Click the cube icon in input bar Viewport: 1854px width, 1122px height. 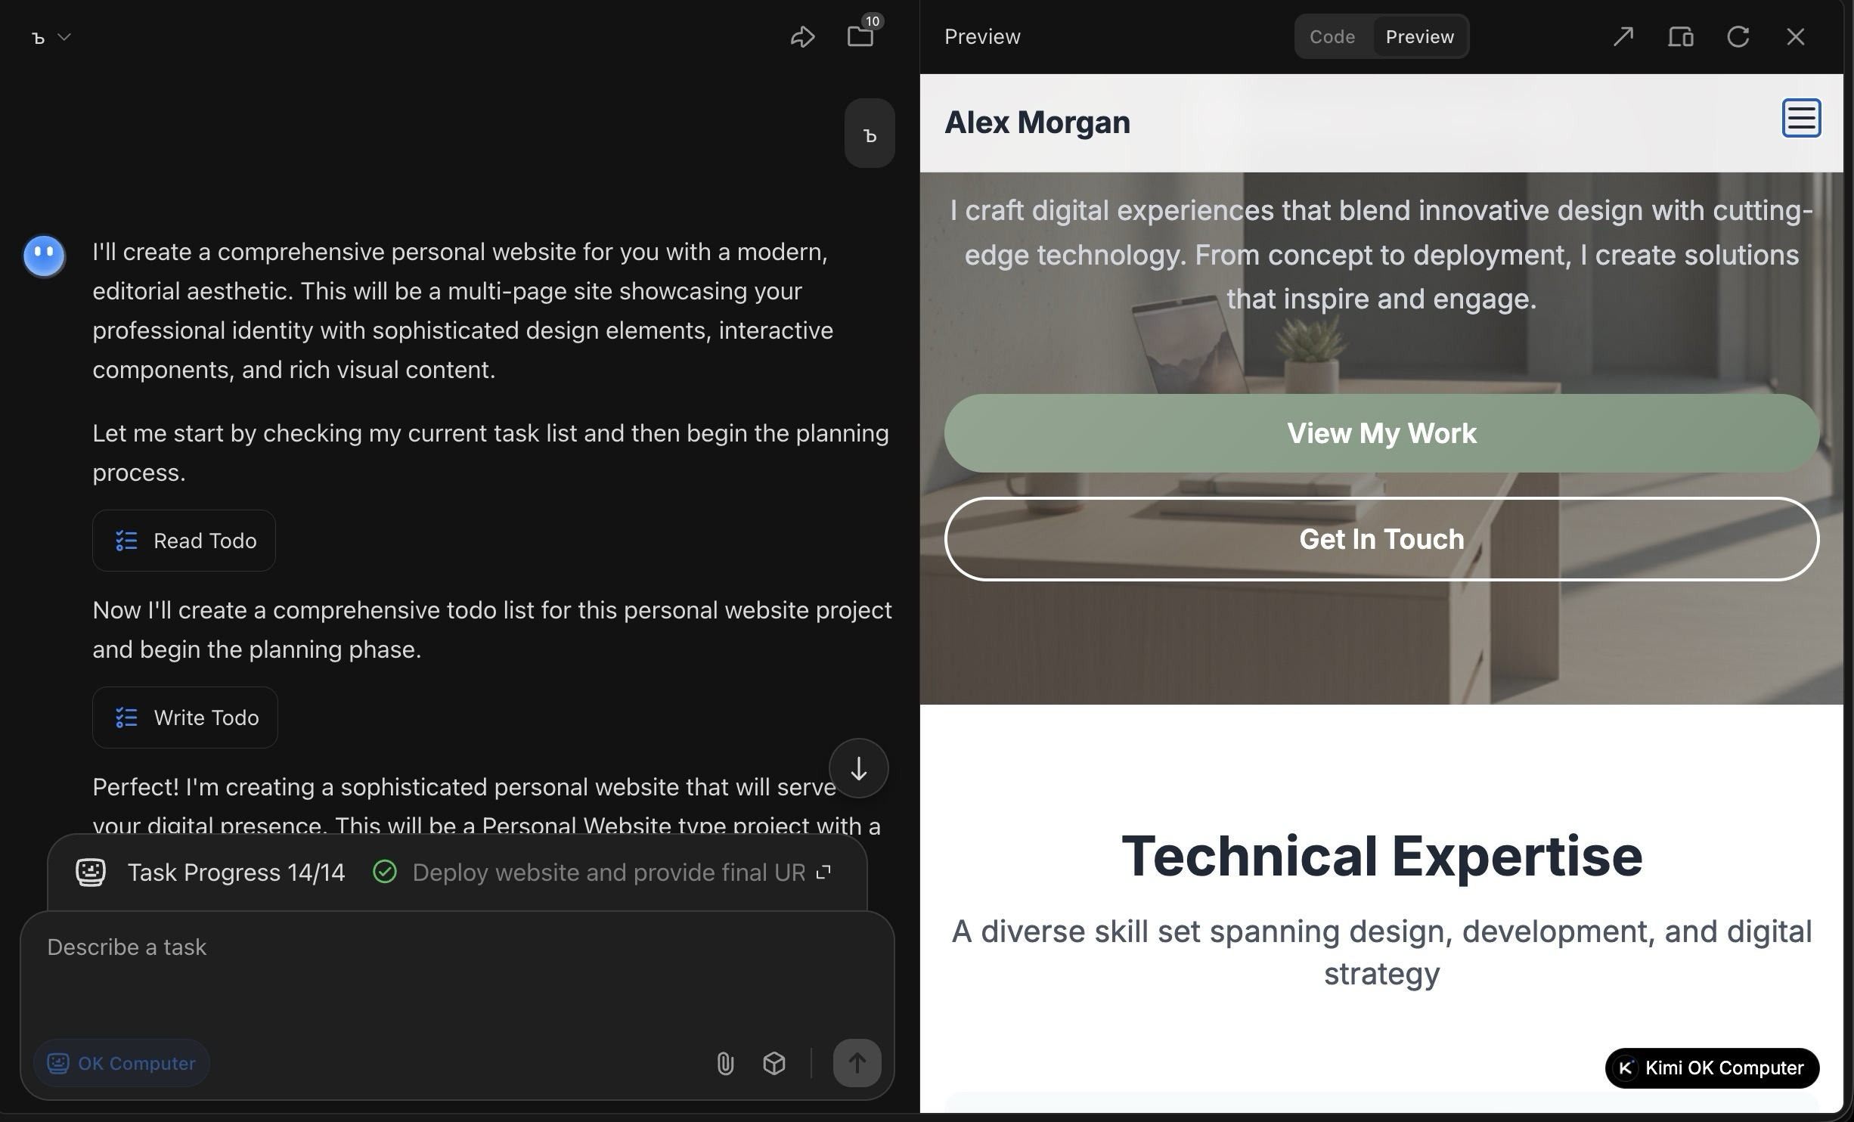(774, 1063)
